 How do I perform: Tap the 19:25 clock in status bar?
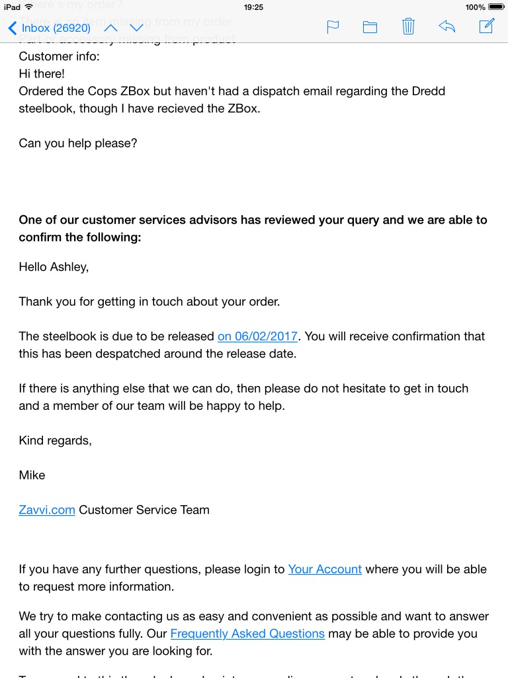[x=253, y=7]
